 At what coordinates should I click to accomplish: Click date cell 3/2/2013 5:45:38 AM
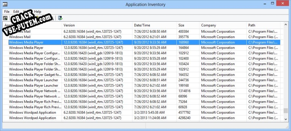click(x=149, y=112)
